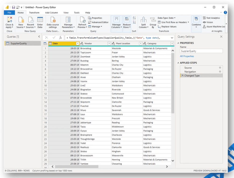Open the Vendor column filter dropdown
The height and width of the screenshot is (178, 234).
[x=109, y=43]
